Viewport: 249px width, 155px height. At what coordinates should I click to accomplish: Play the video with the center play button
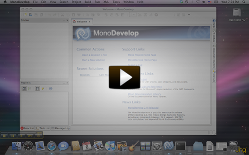(124, 77)
